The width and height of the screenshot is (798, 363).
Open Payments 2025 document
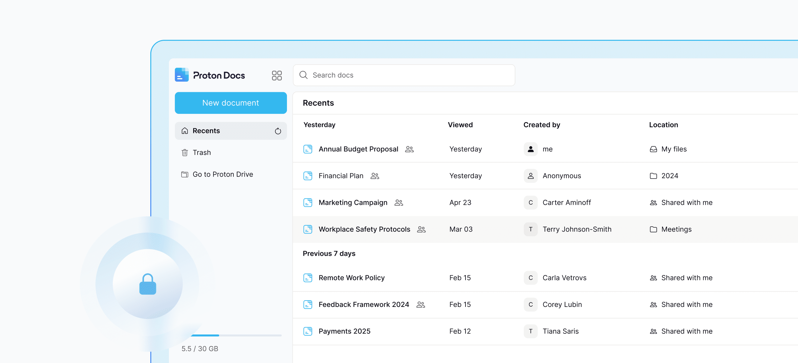344,331
